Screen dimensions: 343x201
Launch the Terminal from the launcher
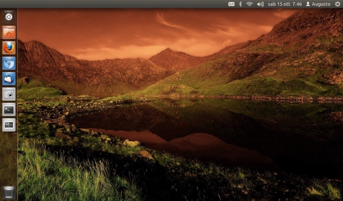coord(9,109)
